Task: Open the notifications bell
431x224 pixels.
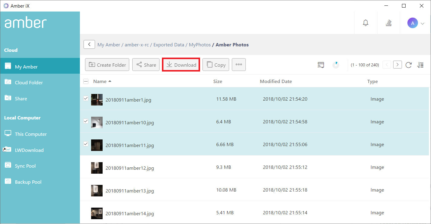Action: [x=365, y=23]
